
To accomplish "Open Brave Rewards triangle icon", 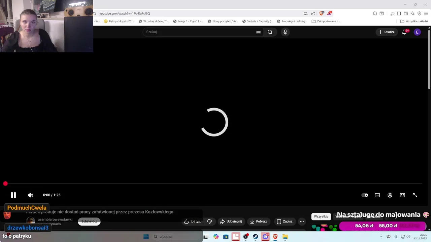I will tap(329, 13).
